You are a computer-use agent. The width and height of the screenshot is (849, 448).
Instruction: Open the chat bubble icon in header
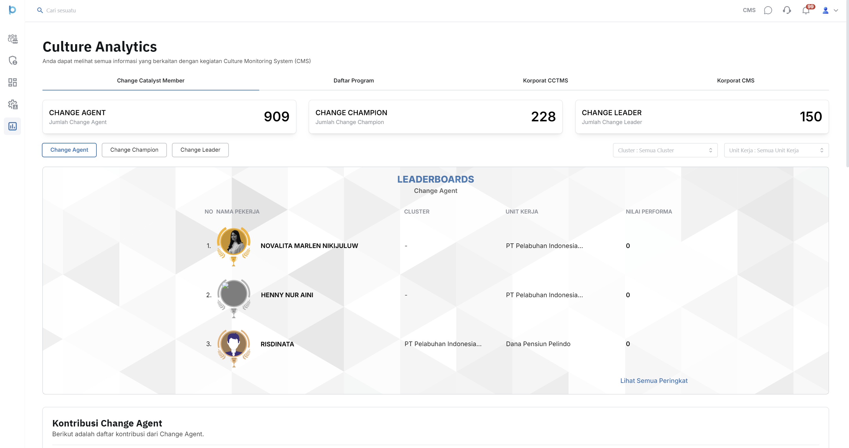click(x=768, y=10)
